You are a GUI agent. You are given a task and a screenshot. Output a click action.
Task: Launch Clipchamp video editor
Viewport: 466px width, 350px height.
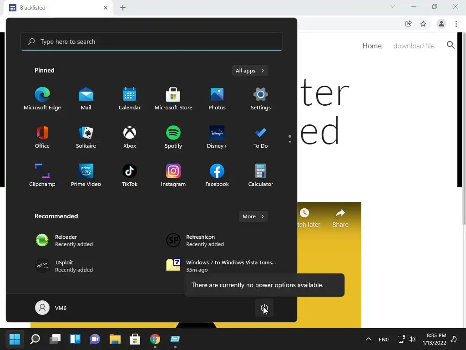(x=42, y=175)
